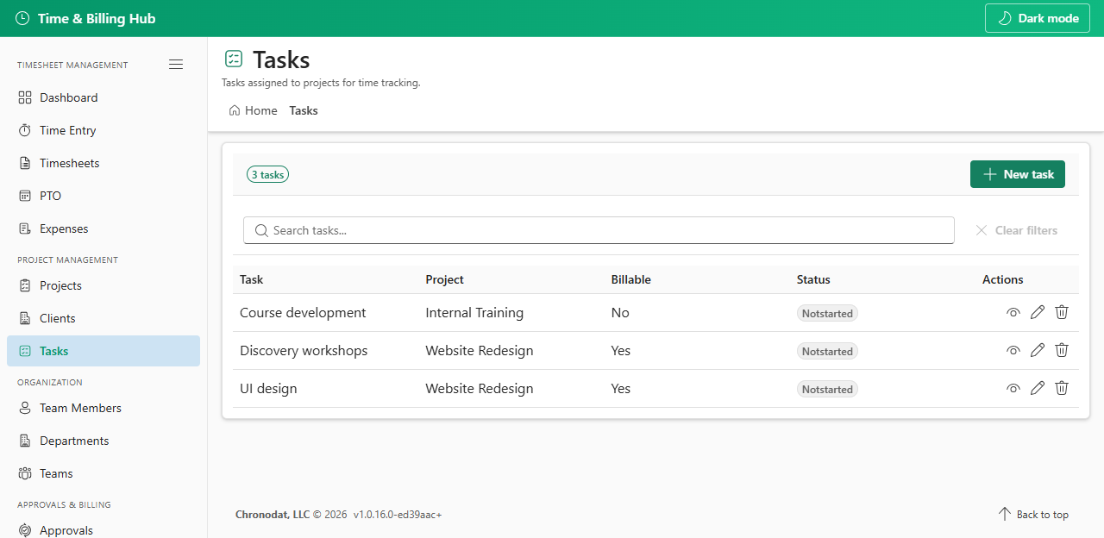The width and height of the screenshot is (1104, 538).
Task: View Course development task eye icon
Action: click(1013, 313)
